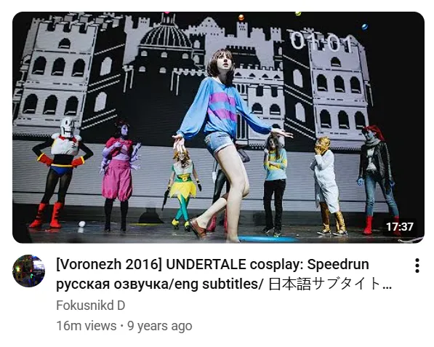434x347 pixels.
Task: Click the blue ball near the top right
Action: point(365,27)
